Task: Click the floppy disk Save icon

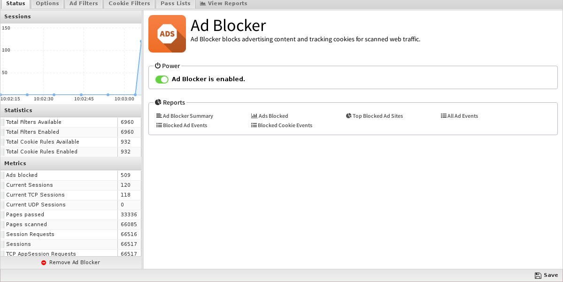Action: pos(538,275)
